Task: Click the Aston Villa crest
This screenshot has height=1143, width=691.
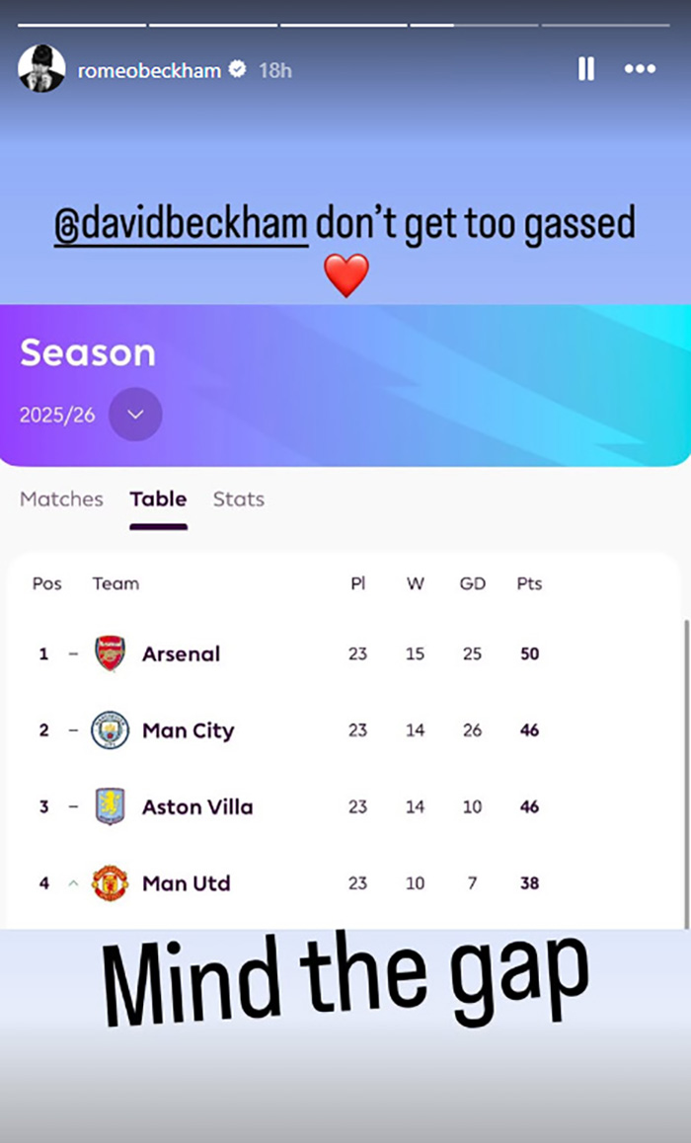Action: [111, 806]
